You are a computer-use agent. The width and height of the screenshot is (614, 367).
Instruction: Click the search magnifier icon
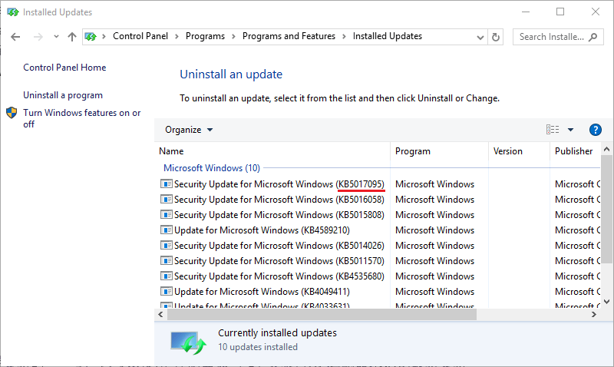593,37
